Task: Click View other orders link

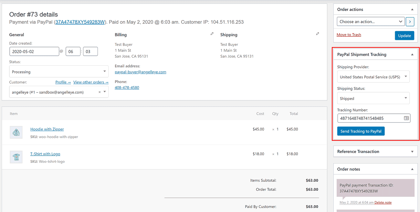Action: coord(91,82)
